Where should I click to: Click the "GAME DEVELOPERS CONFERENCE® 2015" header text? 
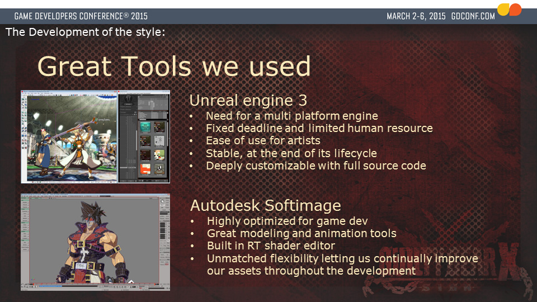tap(81, 16)
